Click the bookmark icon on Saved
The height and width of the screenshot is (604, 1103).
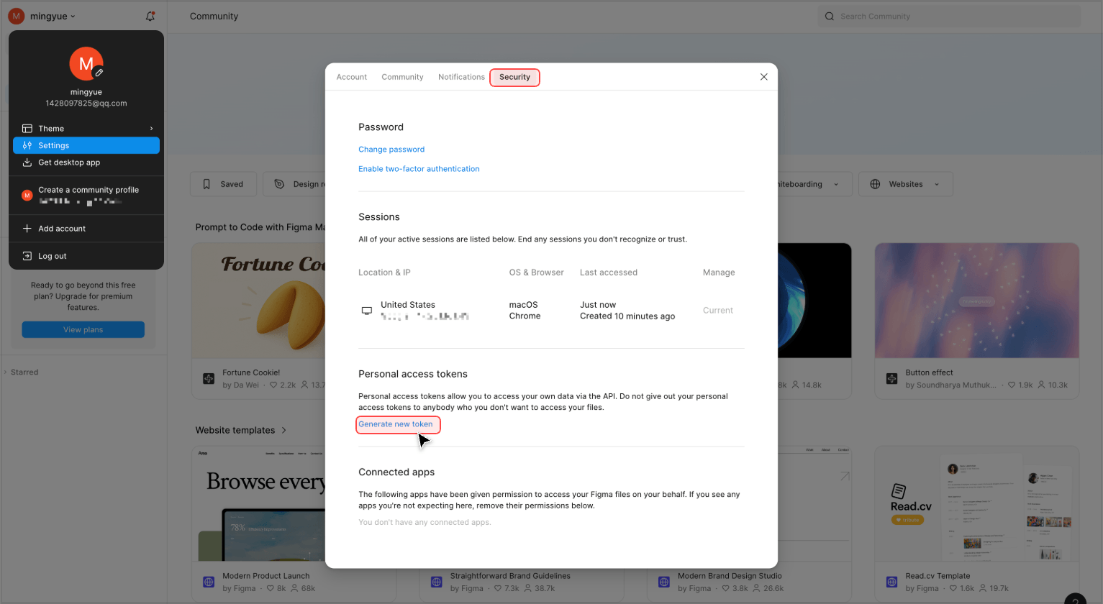point(206,184)
